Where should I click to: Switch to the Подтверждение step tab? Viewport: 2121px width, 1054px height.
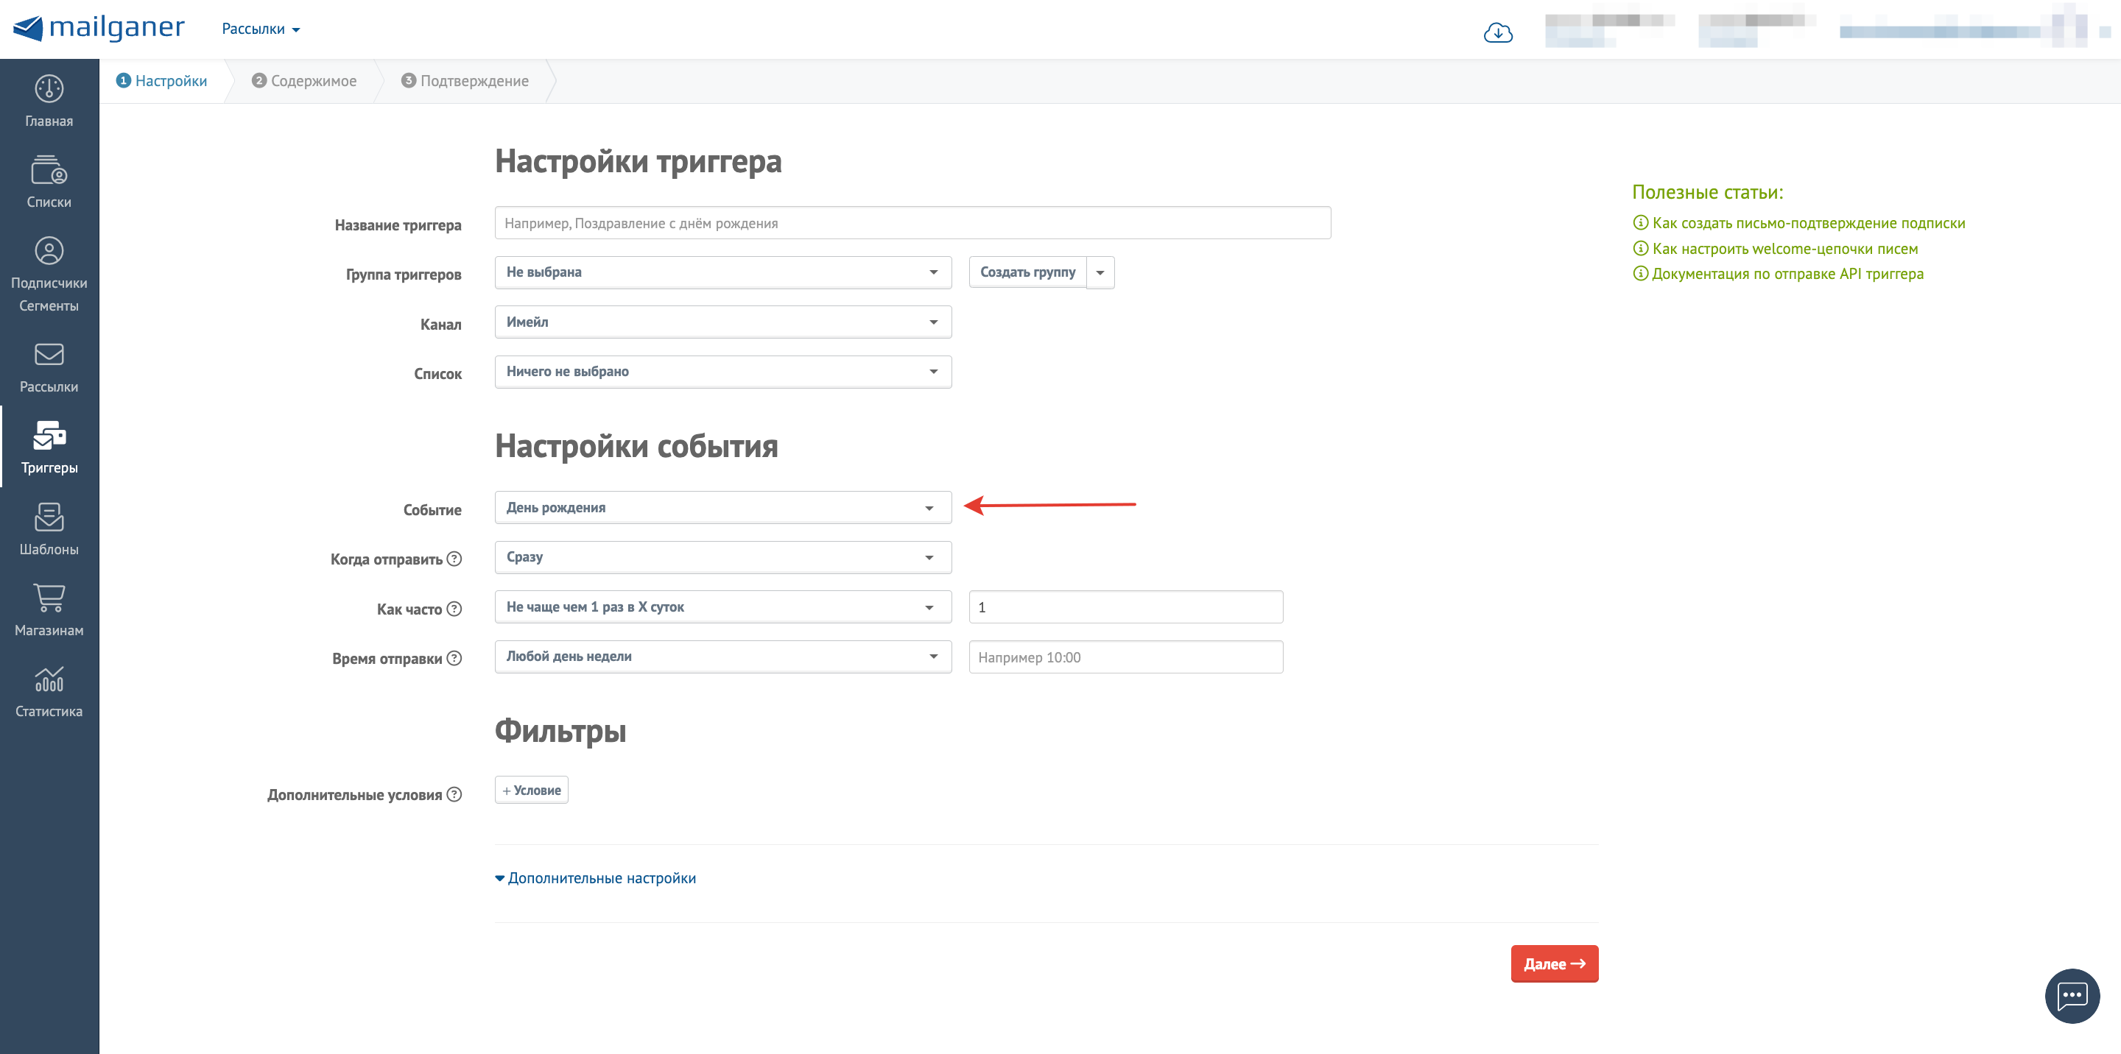point(465,81)
